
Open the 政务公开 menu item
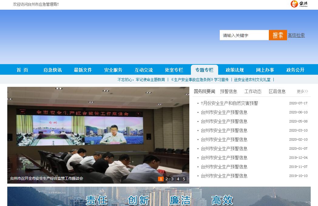(295, 70)
